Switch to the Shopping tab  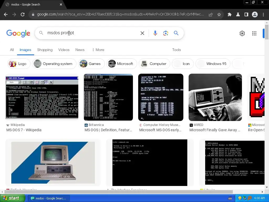tap(45, 50)
